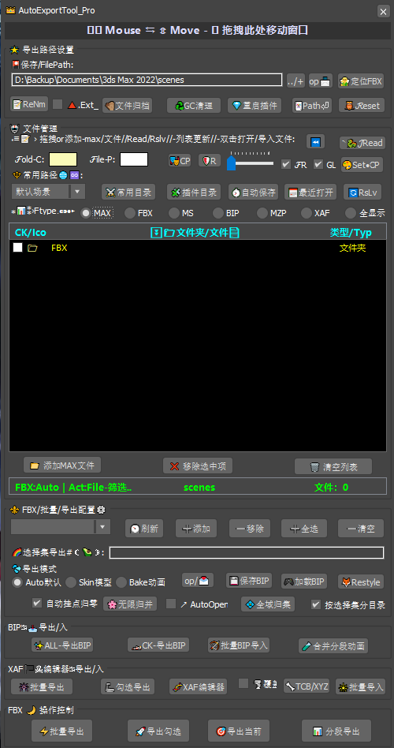Open the FBX batch export config dropdown

point(61,526)
